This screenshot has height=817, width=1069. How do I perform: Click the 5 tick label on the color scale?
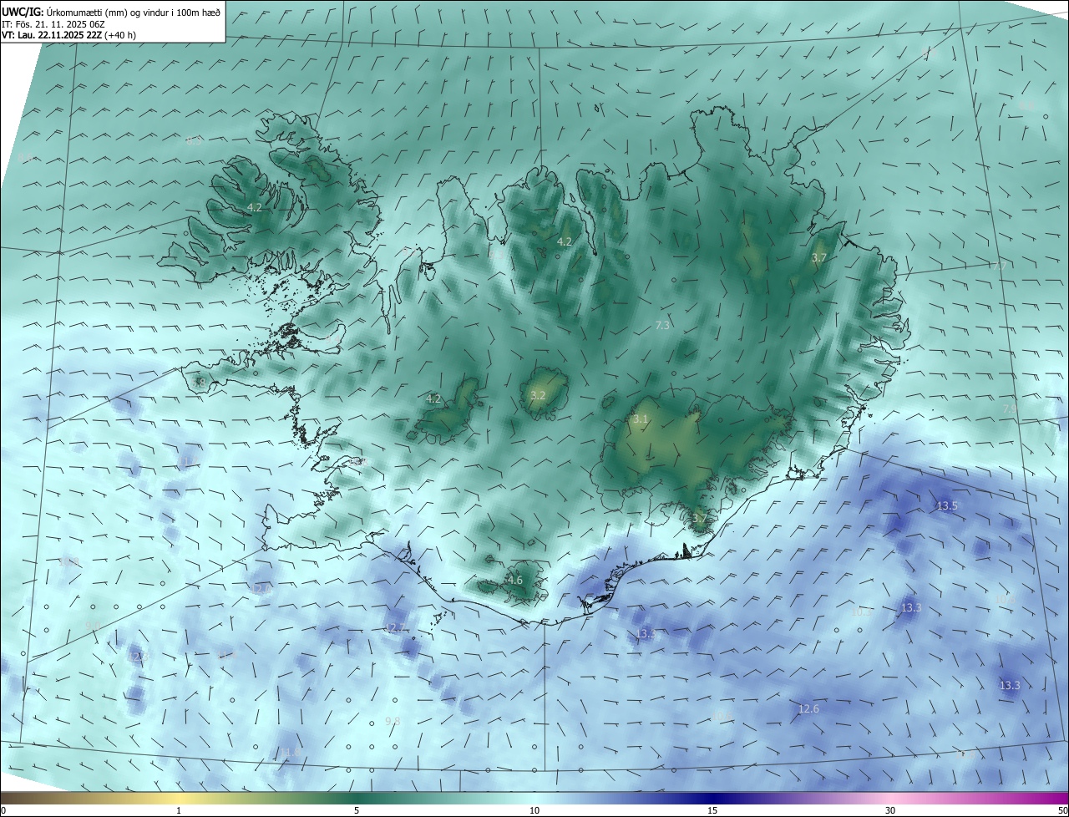point(357,810)
